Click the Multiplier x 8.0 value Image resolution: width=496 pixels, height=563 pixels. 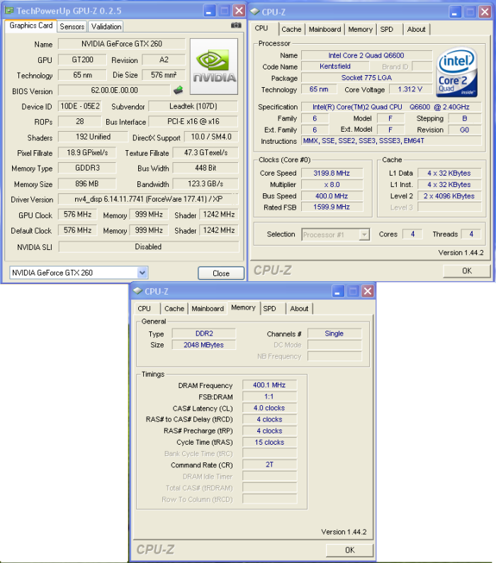click(332, 185)
